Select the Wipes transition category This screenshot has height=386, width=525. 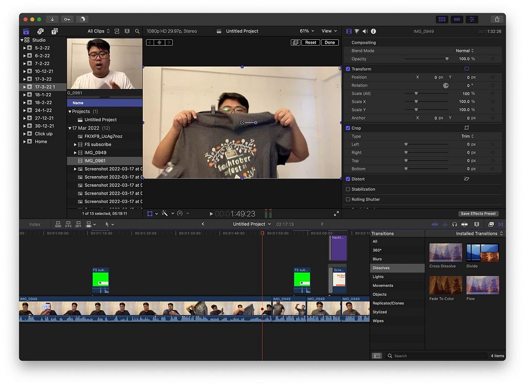tap(378, 321)
